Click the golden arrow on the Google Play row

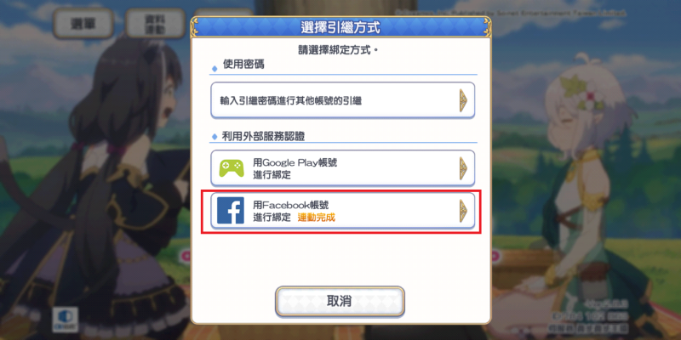(463, 168)
